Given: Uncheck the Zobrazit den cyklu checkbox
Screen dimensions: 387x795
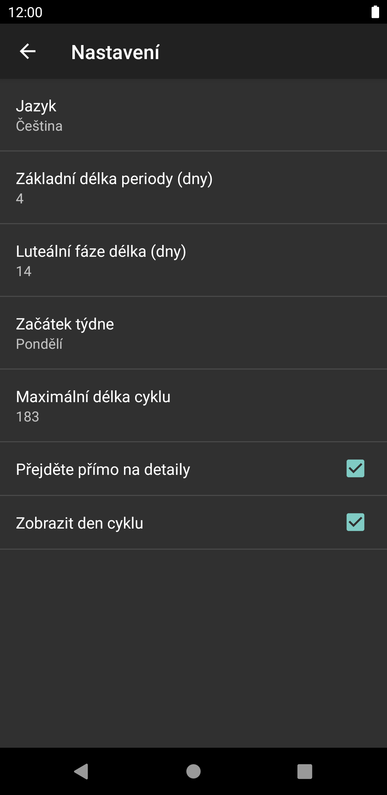Looking at the screenshot, I should click(355, 522).
